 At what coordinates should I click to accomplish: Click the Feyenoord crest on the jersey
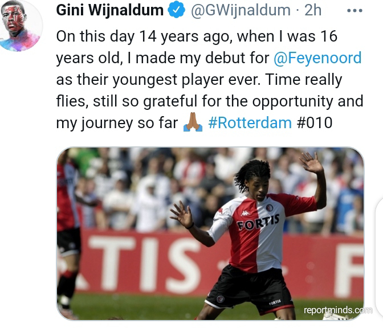(x=269, y=208)
